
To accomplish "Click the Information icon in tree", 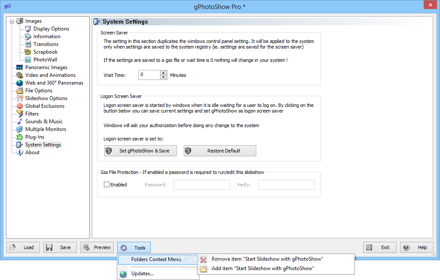I will tap(28, 37).
